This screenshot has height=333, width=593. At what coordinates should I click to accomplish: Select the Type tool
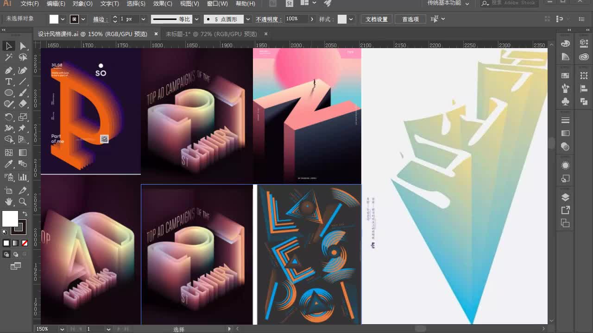(8, 81)
